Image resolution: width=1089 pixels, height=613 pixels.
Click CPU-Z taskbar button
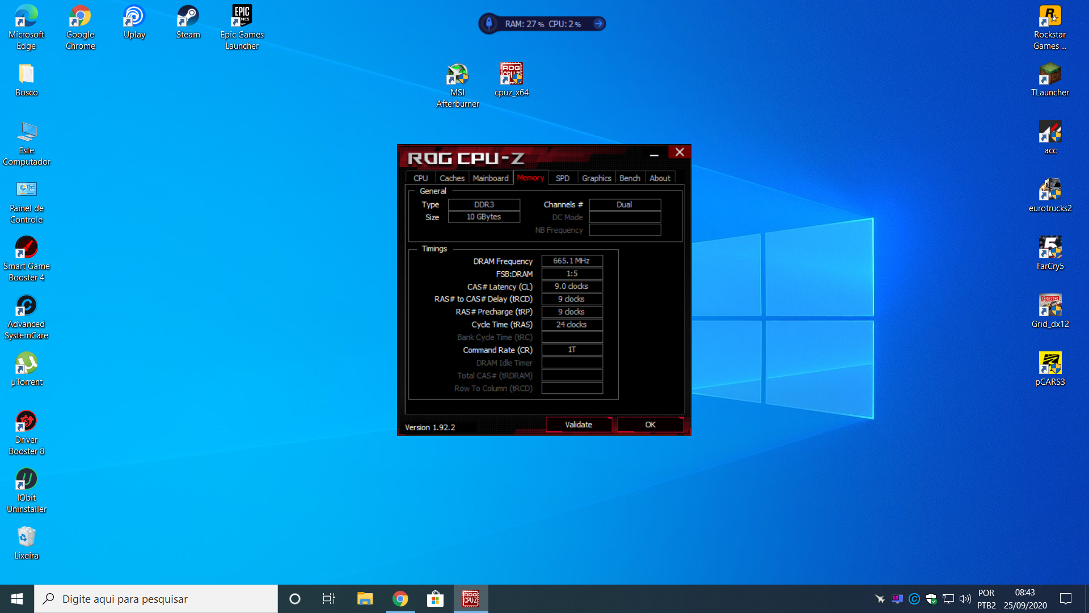click(471, 599)
